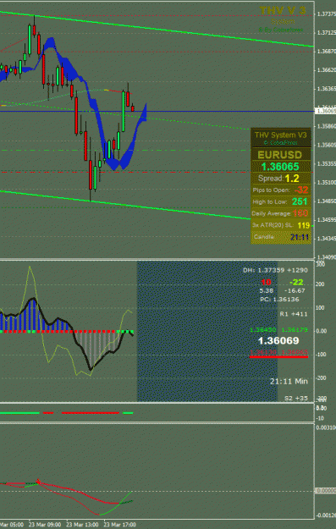
Task: Click the red 10 value in indicator panel
Action: 266,282
